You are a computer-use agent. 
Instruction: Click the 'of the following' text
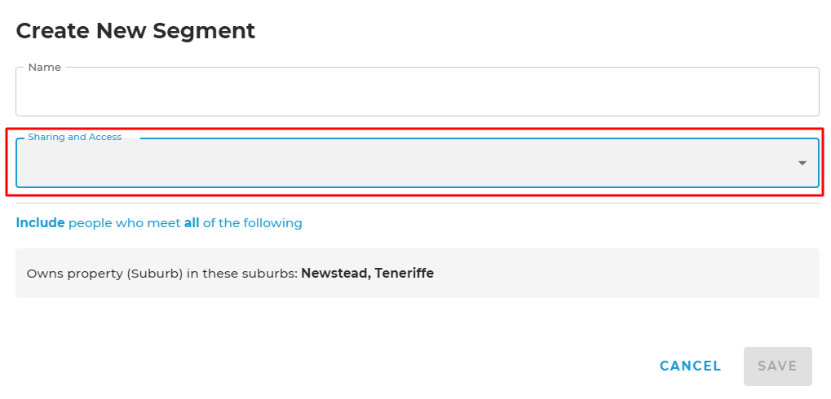pyautogui.click(x=253, y=223)
